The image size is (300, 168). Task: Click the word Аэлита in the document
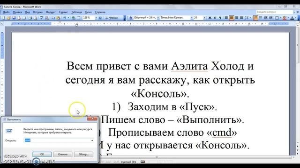(189, 66)
